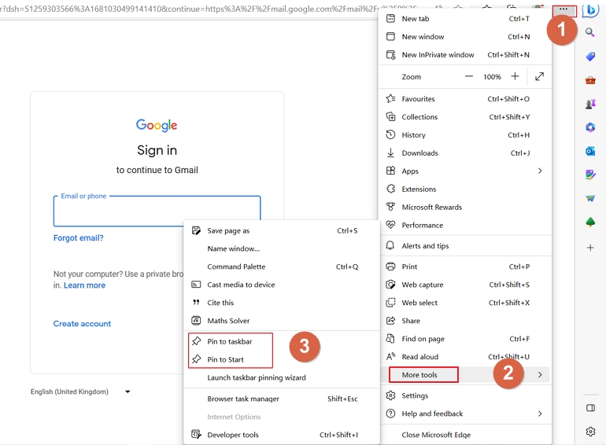Click the plus icon to customize the sidebar
Image resolution: width=606 pixels, height=445 pixels.
[590, 248]
